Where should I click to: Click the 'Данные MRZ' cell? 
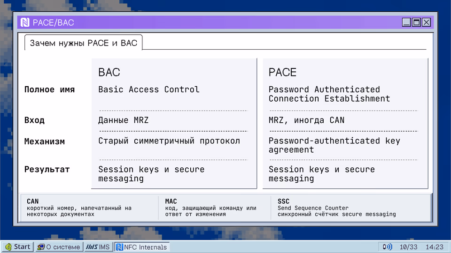pos(124,120)
